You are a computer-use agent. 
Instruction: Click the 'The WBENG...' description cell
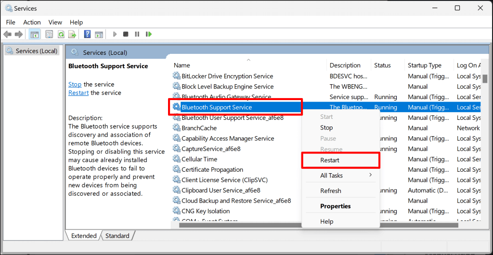click(348, 86)
